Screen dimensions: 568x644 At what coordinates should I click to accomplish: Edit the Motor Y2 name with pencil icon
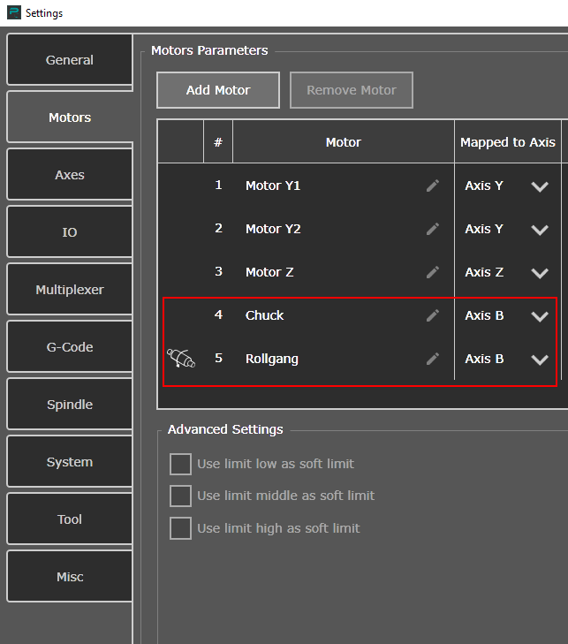432,229
